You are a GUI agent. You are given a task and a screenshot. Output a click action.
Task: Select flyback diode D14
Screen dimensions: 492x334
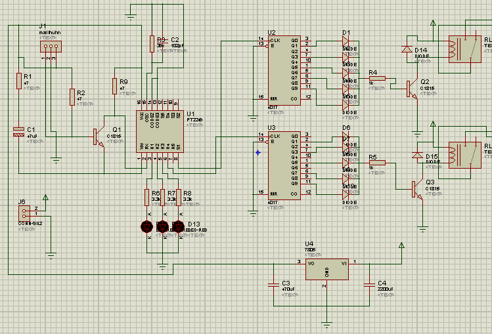[407, 50]
